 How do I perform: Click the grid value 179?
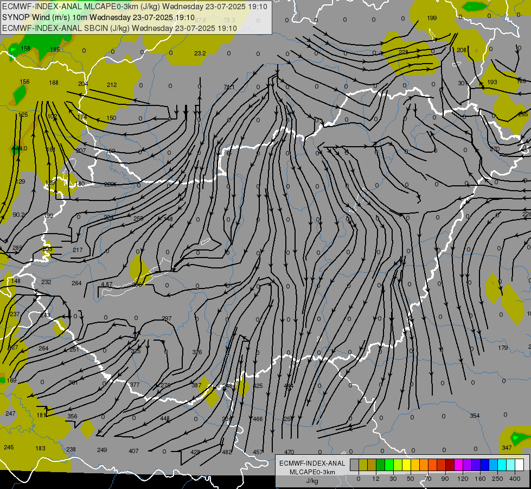pyautogui.click(x=503, y=348)
